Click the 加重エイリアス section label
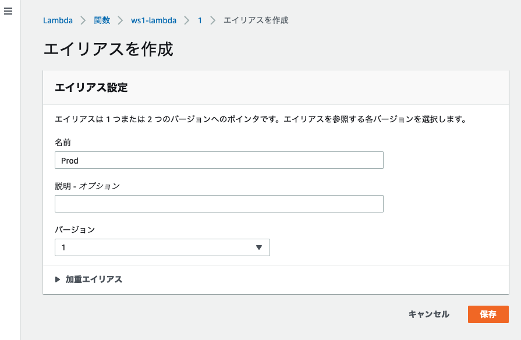The height and width of the screenshot is (340, 521). click(94, 279)
